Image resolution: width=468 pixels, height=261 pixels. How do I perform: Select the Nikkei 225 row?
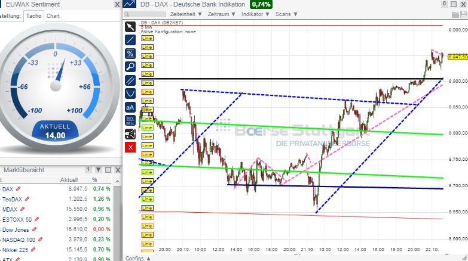[56, 250]
